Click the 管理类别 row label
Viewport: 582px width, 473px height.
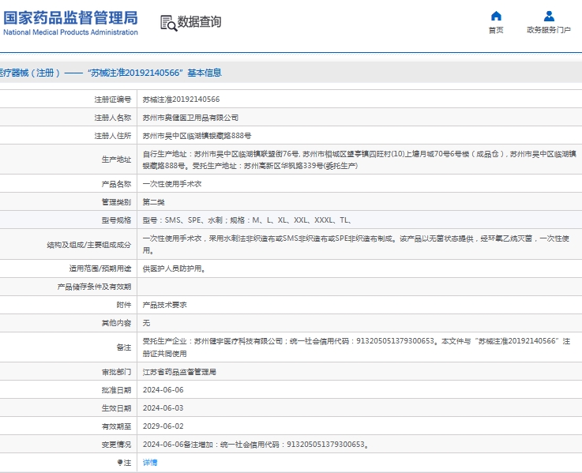[x=117, y=202]
